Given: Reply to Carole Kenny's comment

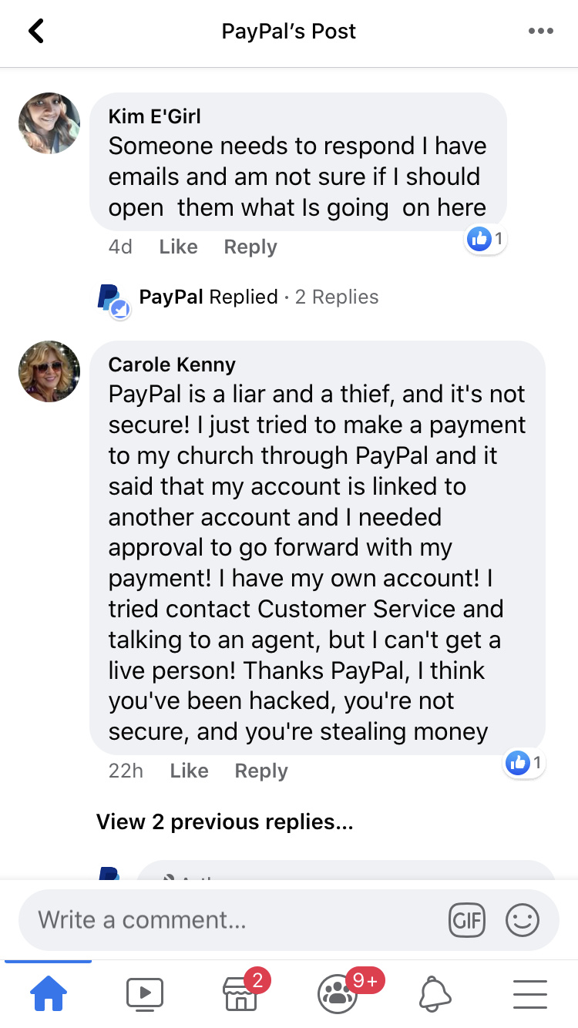Looking at the screenshot, I should pyautogui.click(x=261, y=771).
